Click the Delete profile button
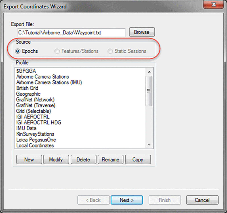The height and width of the screenshot is (213, 227). 83,160
